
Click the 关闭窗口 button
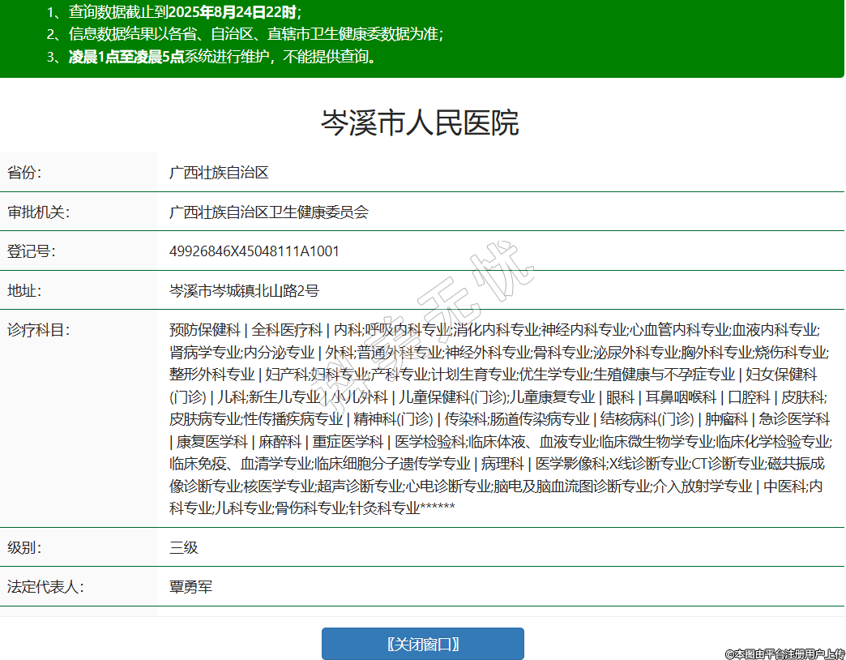click(422, 644)
